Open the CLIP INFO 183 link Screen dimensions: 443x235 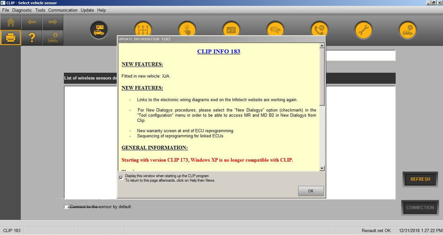tap(218, 51)
